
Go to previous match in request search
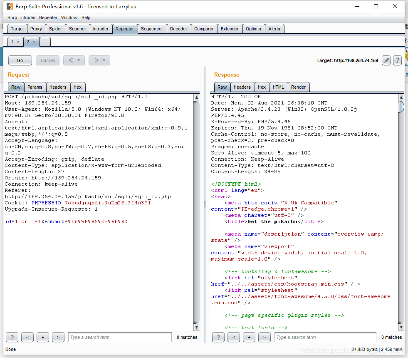(27, 337)
